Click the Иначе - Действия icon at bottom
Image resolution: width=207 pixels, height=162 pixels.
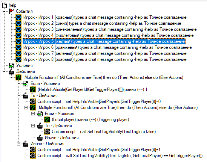pyautogui.click(x=26, y=144)
